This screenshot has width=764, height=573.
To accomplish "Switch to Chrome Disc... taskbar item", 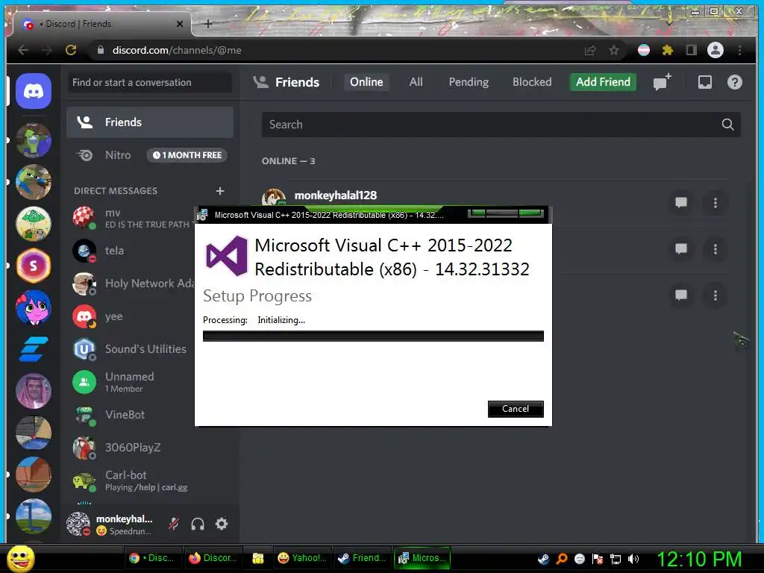I will 153,558.
